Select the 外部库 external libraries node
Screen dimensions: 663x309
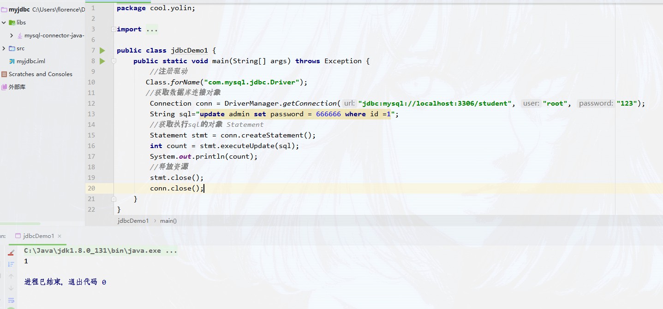click(17, 87)
